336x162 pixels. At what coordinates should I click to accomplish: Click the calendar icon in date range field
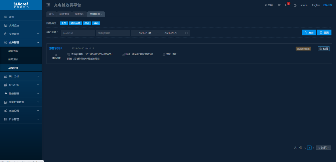click(x=186, y=33)
